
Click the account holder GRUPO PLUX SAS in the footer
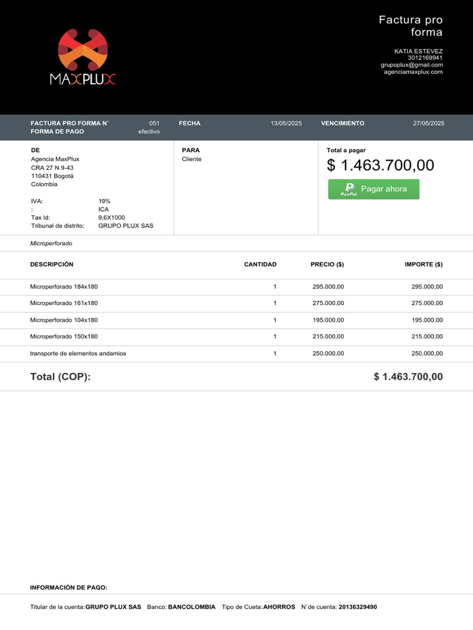[113, 607]
